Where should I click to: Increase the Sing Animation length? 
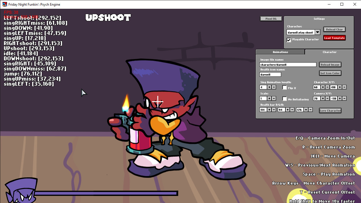click(x=269, y=87)
